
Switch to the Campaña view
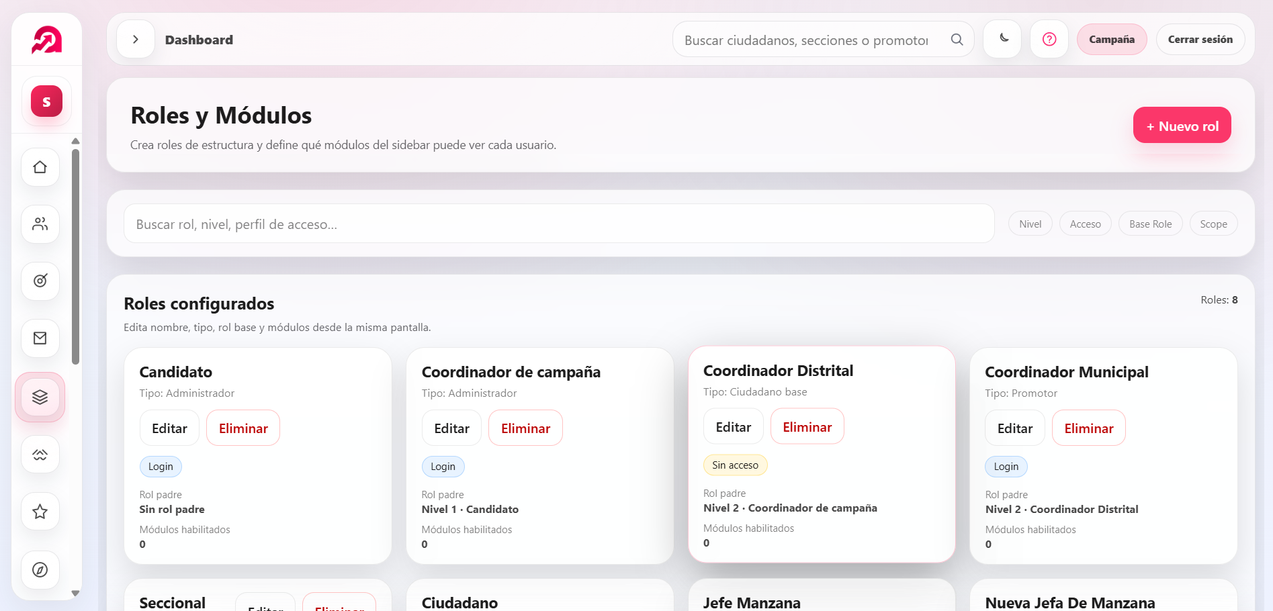coord(1111,39)
